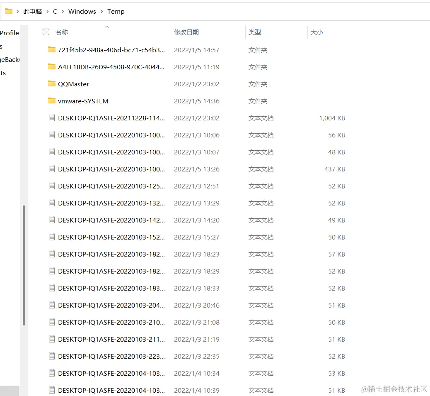Expand the chevron after the address bar folder icon
The width and height of the screenshot is (430, 396).
tap(17, 12)
